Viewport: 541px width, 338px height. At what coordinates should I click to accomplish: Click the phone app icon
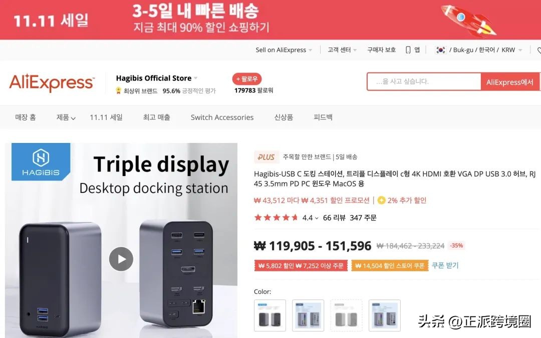(408, 50)
